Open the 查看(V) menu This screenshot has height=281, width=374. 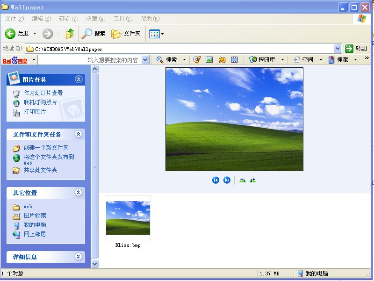68,19
